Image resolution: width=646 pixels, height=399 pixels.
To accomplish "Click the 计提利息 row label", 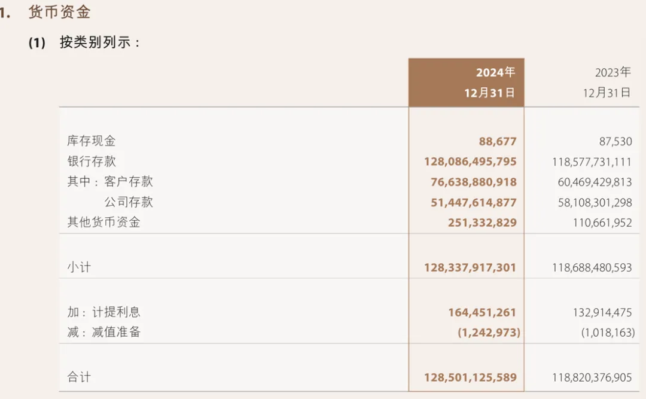I will [x=116, y=312].
